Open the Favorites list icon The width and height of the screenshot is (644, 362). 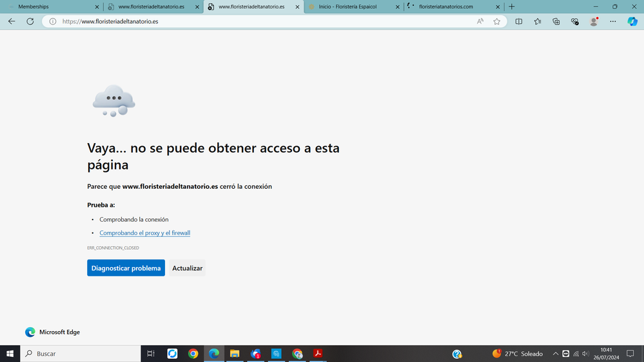538,21
